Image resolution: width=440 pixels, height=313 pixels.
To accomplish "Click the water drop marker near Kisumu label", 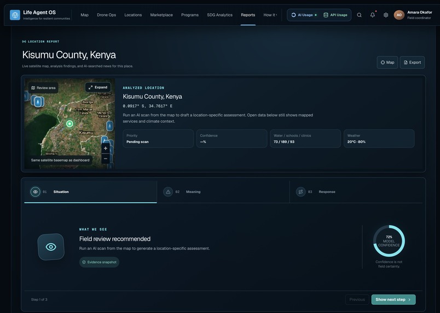I will click(x=109, y=126).
